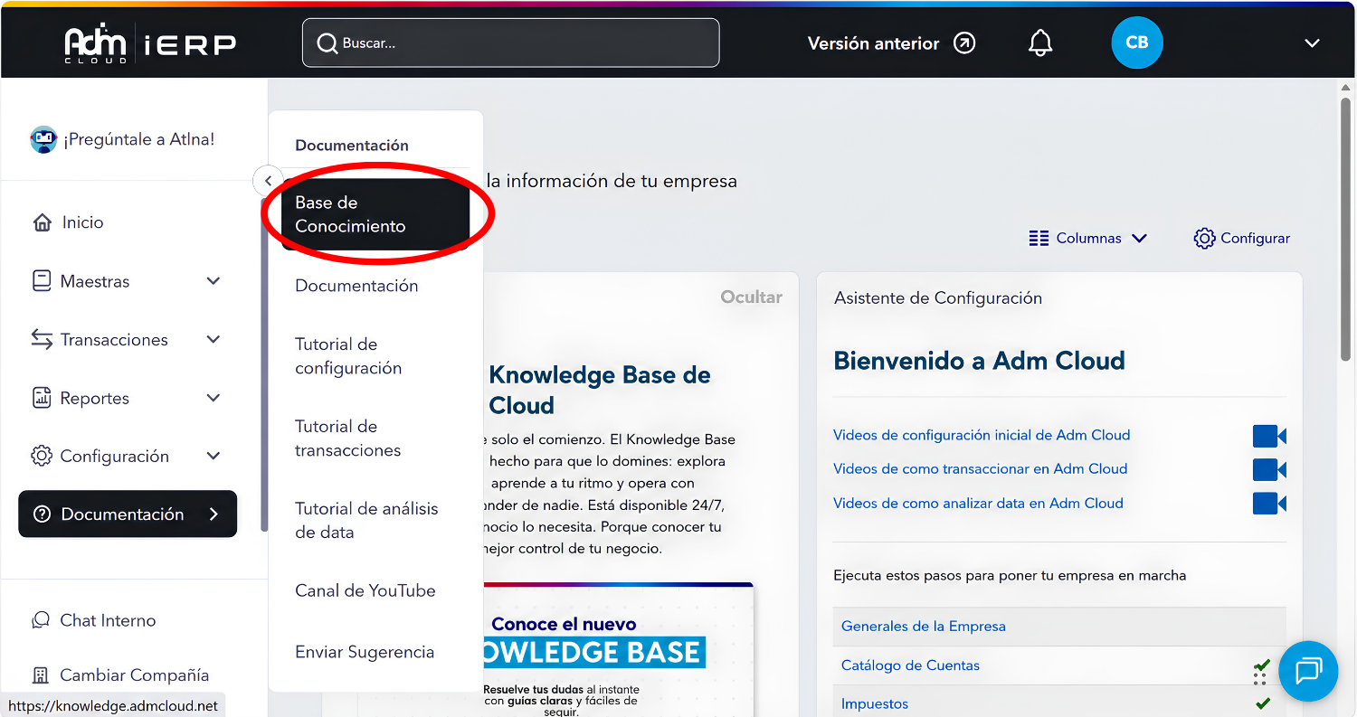Click the Chat Interno bubble icon
The height and width of the screenshot is (717, 1357).
(41, 620)
